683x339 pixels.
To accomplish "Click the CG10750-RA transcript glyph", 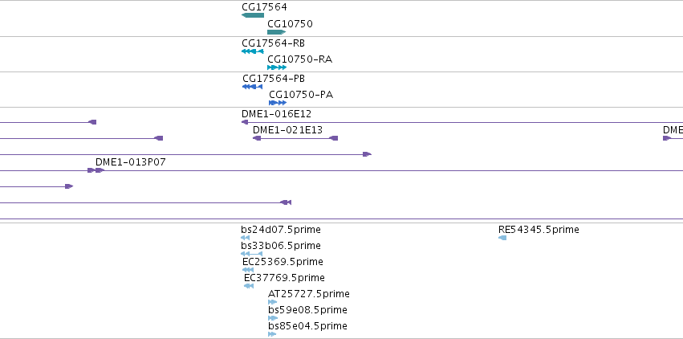I will (277, 67).
